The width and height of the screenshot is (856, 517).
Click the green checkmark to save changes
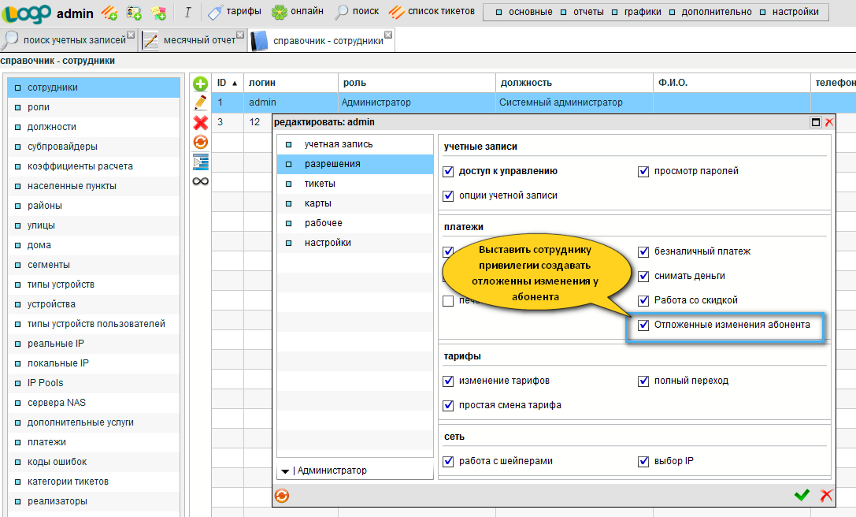coord(802,495)
